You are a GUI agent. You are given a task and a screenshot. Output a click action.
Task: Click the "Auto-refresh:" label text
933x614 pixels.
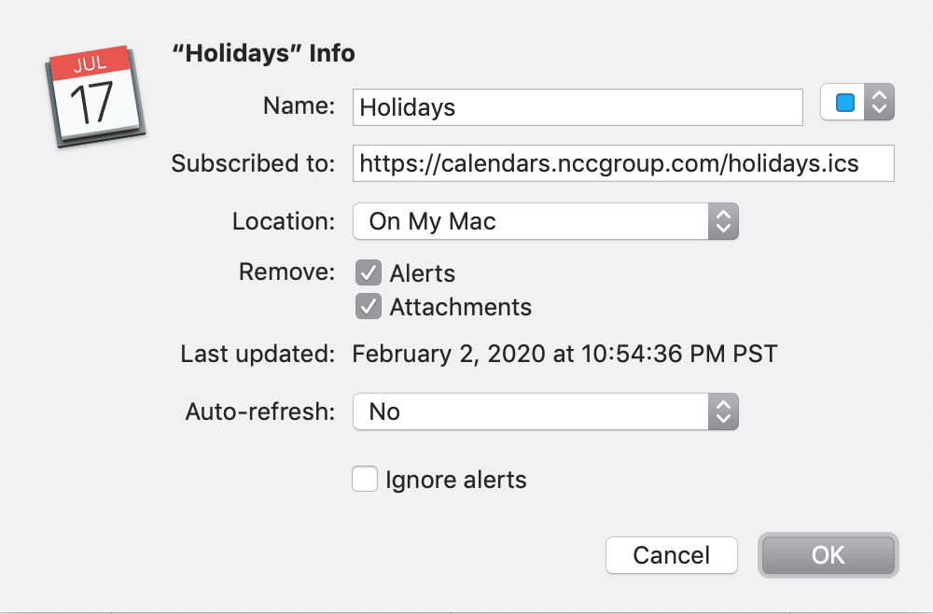(259, 412)
